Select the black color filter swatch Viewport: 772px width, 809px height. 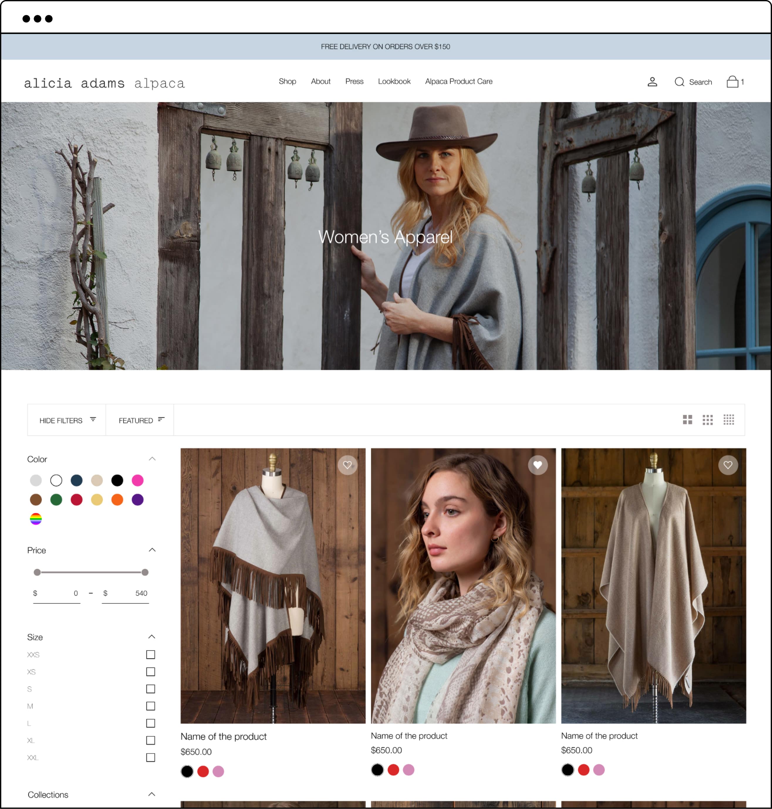pyautogui.click(x=117, y=480)
